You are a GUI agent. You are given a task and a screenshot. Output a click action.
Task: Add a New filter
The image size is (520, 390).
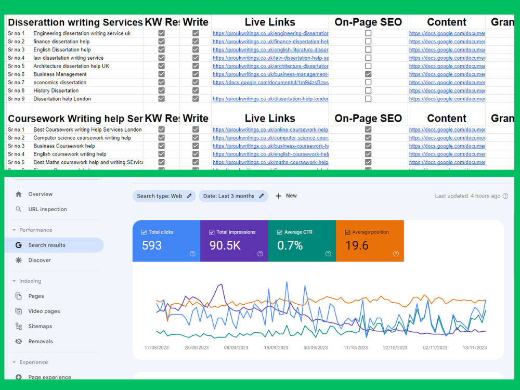click(286, 196)
